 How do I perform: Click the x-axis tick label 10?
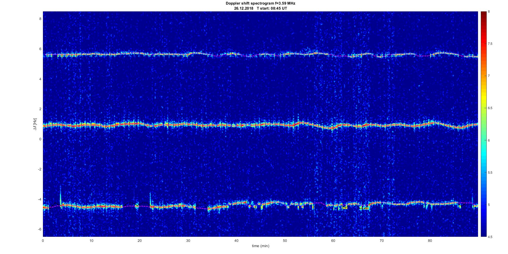91,241
